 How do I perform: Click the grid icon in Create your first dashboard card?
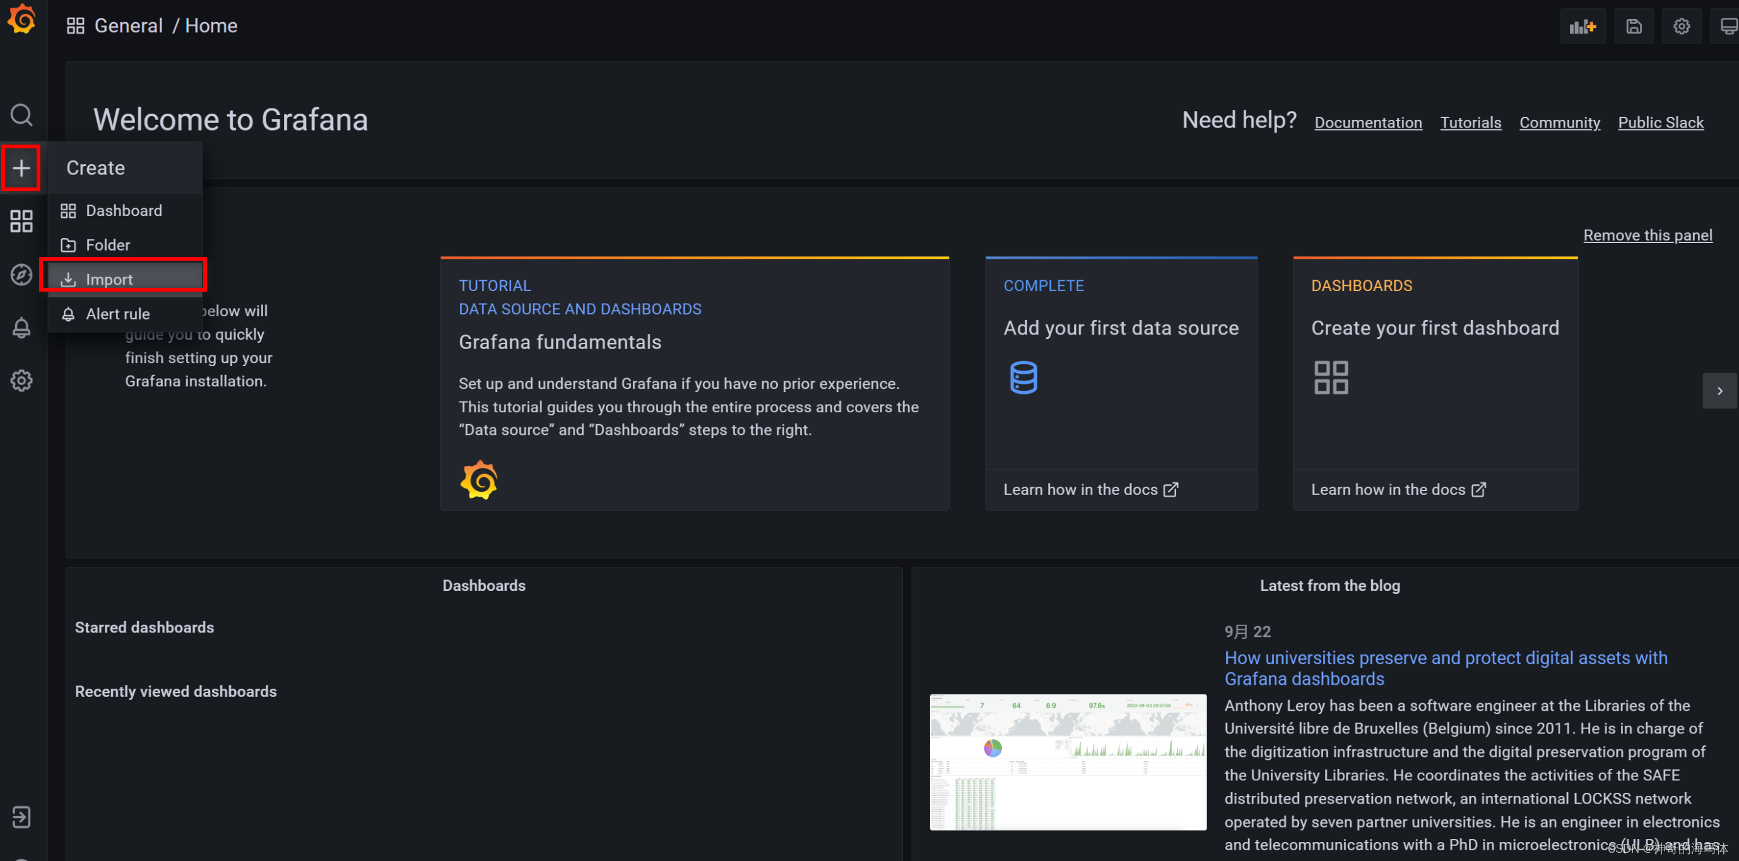tap(1331, 377)
